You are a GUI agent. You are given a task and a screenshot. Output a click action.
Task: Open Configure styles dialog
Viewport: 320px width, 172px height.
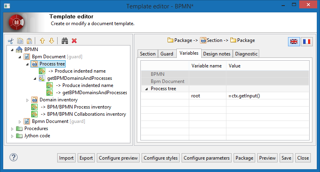coord(161,158)
